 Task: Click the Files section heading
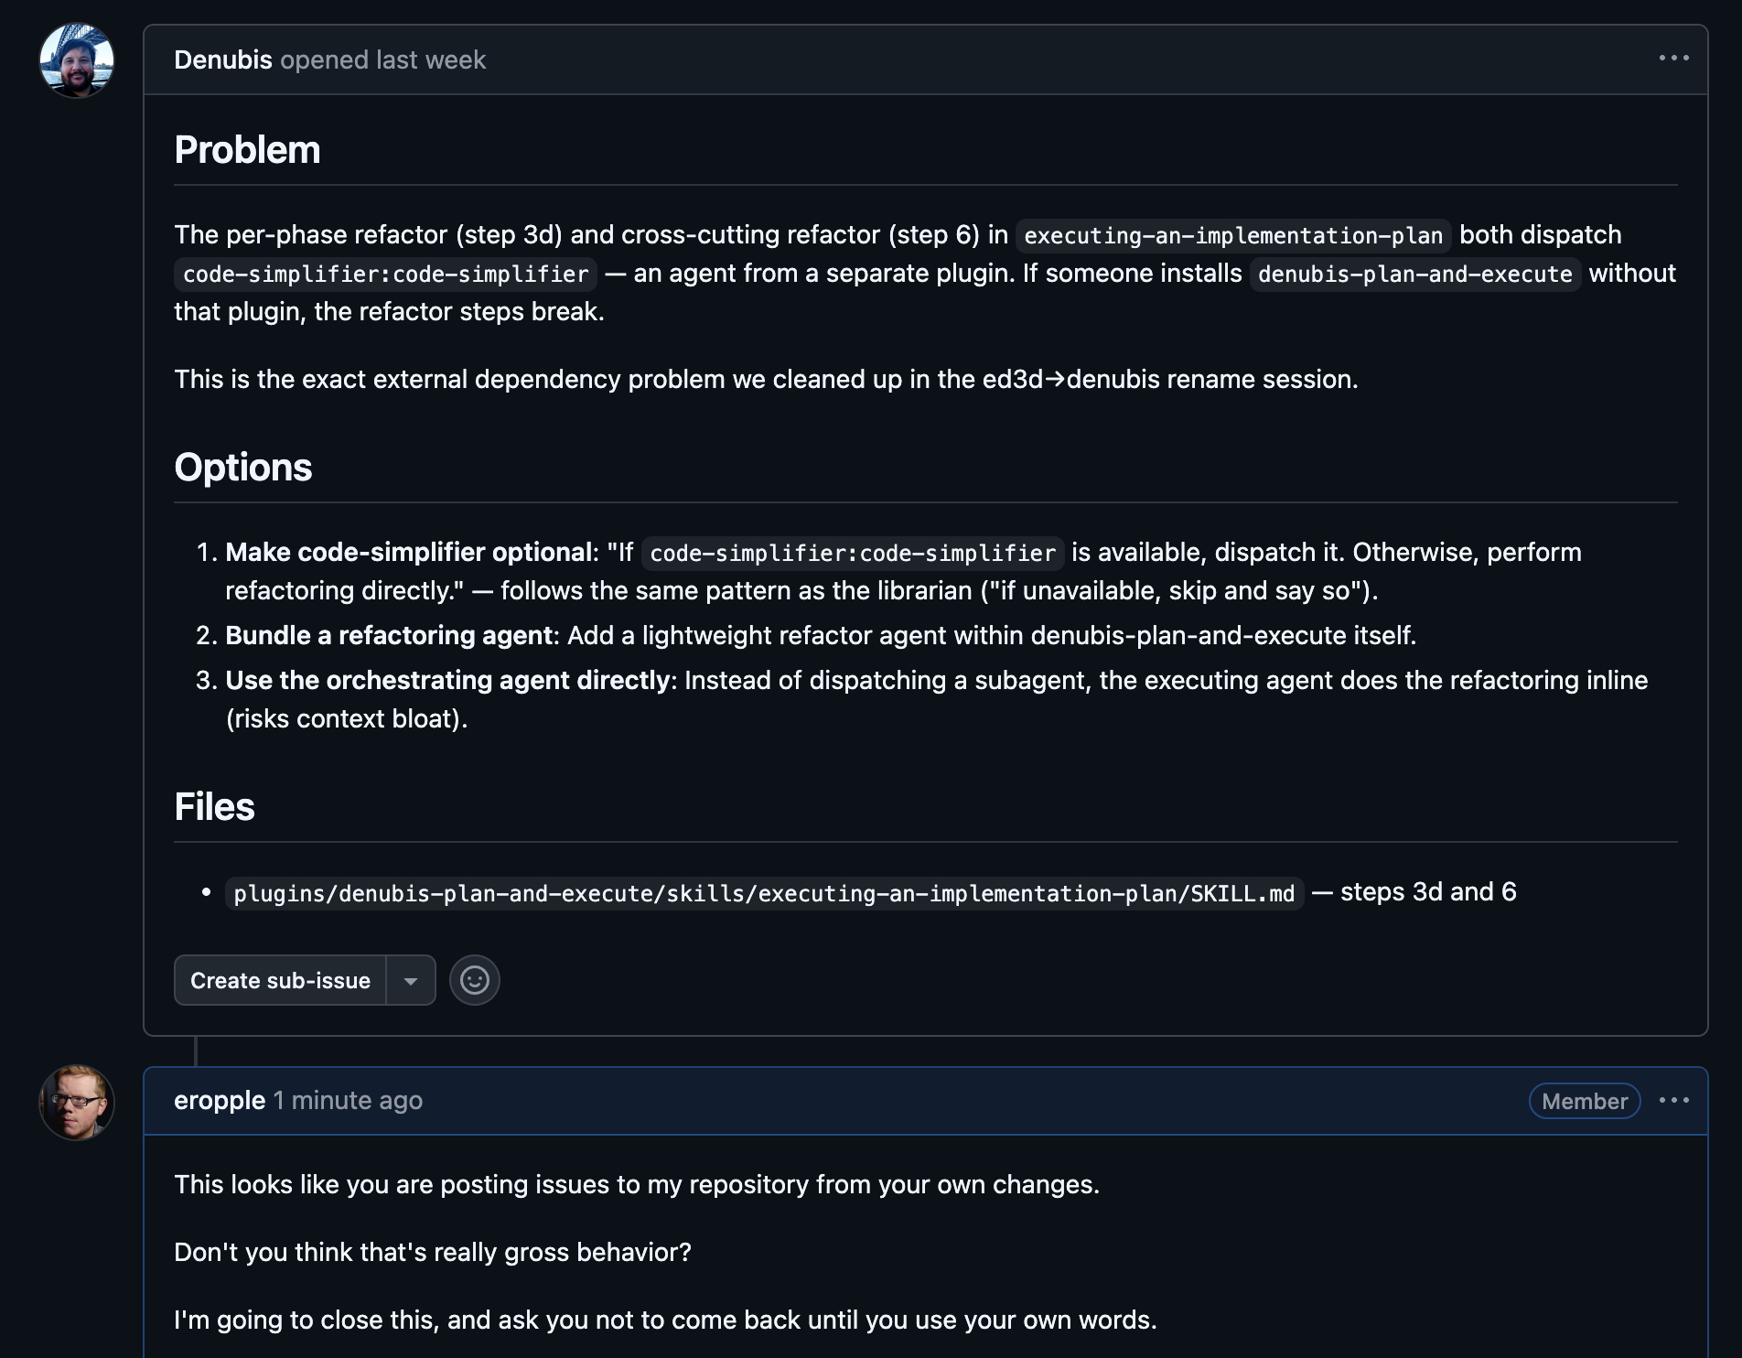click(x=214, y=807)
